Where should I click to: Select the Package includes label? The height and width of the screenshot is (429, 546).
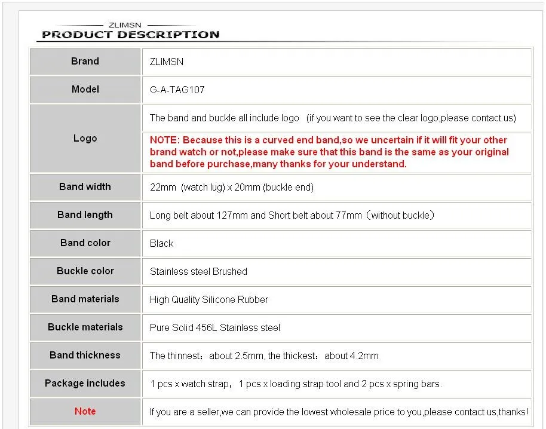85,384
